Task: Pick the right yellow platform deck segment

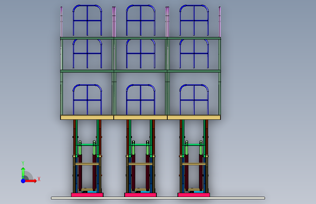Action: [x=194, y=118]
